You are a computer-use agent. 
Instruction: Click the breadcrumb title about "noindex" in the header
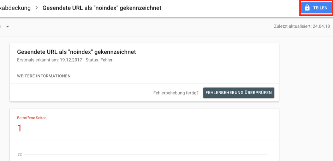click(x=102, y=8)
